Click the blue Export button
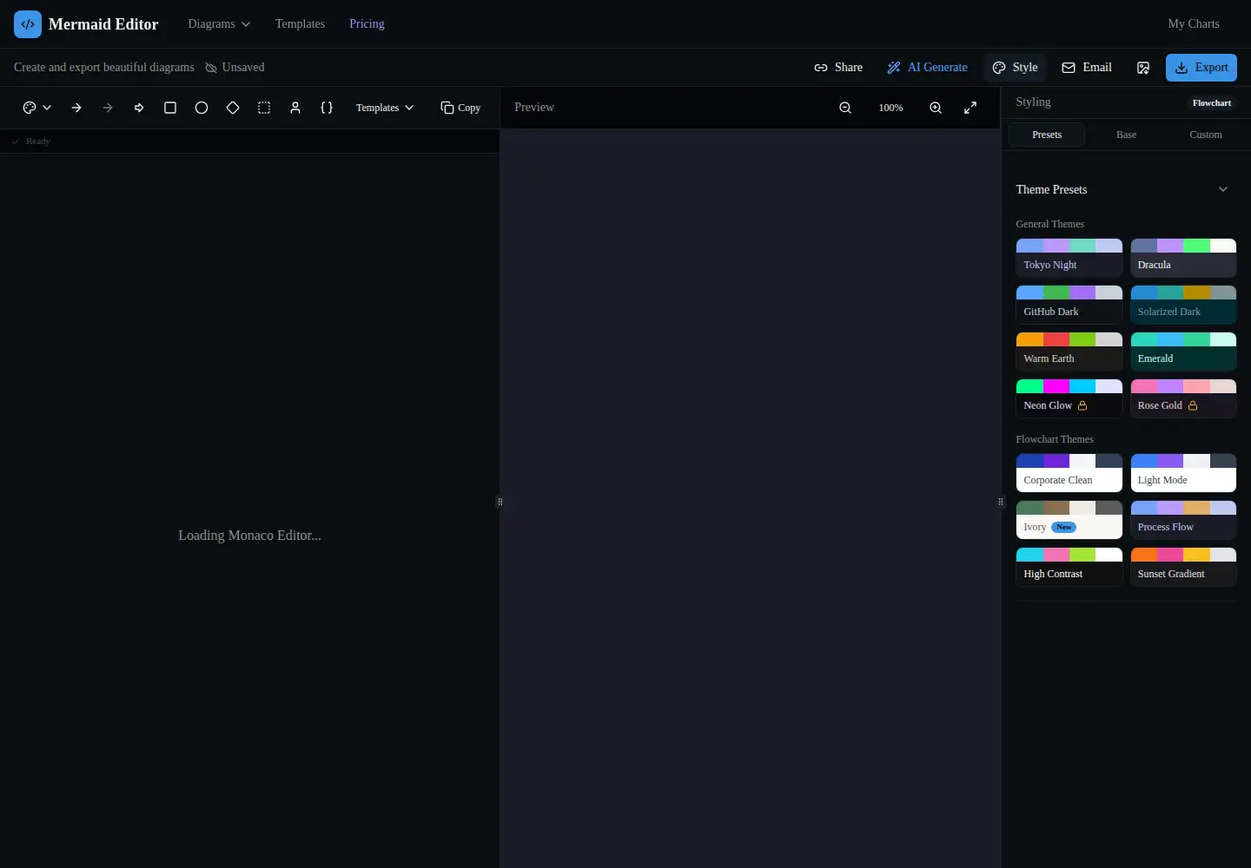This screenshot has height=868, width=1251. [1201, 68]
